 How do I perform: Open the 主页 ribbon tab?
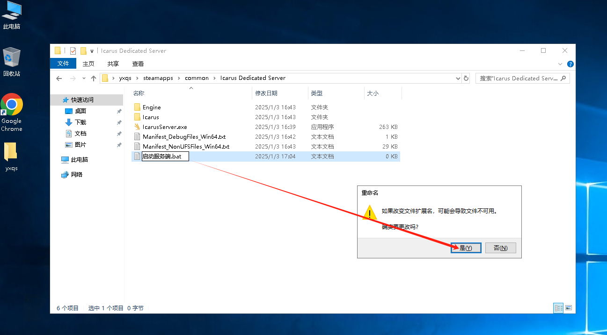point(88,64)
